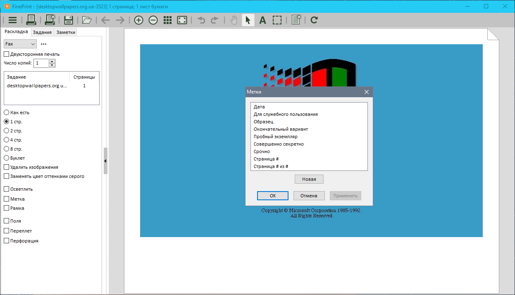Go to next page arrow
515x295 pixels.
click(x=120, y=20)
